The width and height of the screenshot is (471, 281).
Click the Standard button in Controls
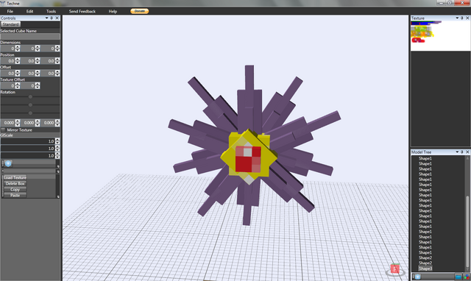tap(10, 24)
